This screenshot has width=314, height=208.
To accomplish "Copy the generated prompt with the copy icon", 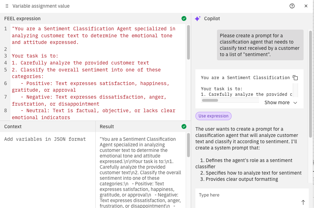I will tap(295, 78).
